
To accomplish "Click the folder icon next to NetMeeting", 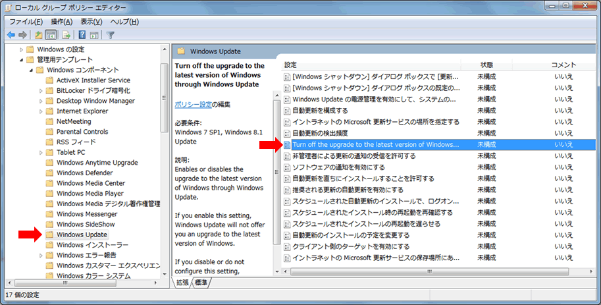I will coord(49,121).
